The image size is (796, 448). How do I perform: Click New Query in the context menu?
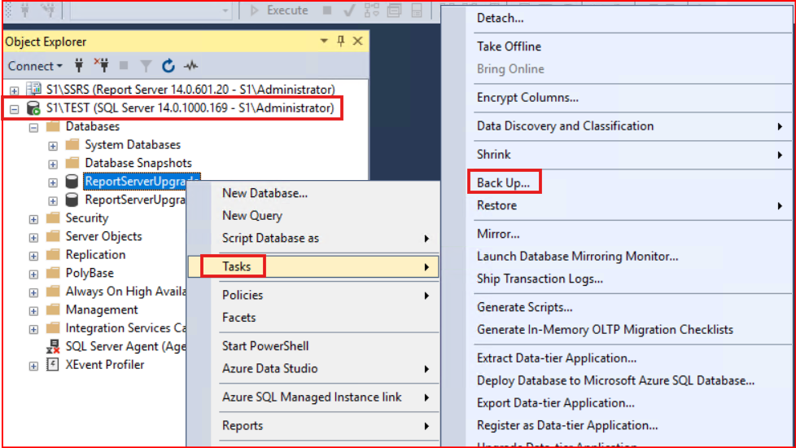point(252,216)
